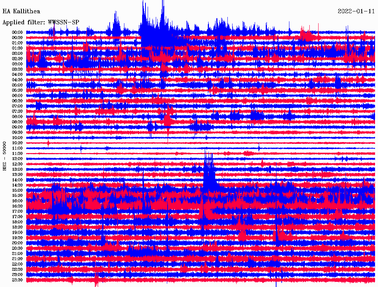The height and width of the screenshot is (287, 378).
Task: Select the 07:30 time label
Action: [17, 111]
